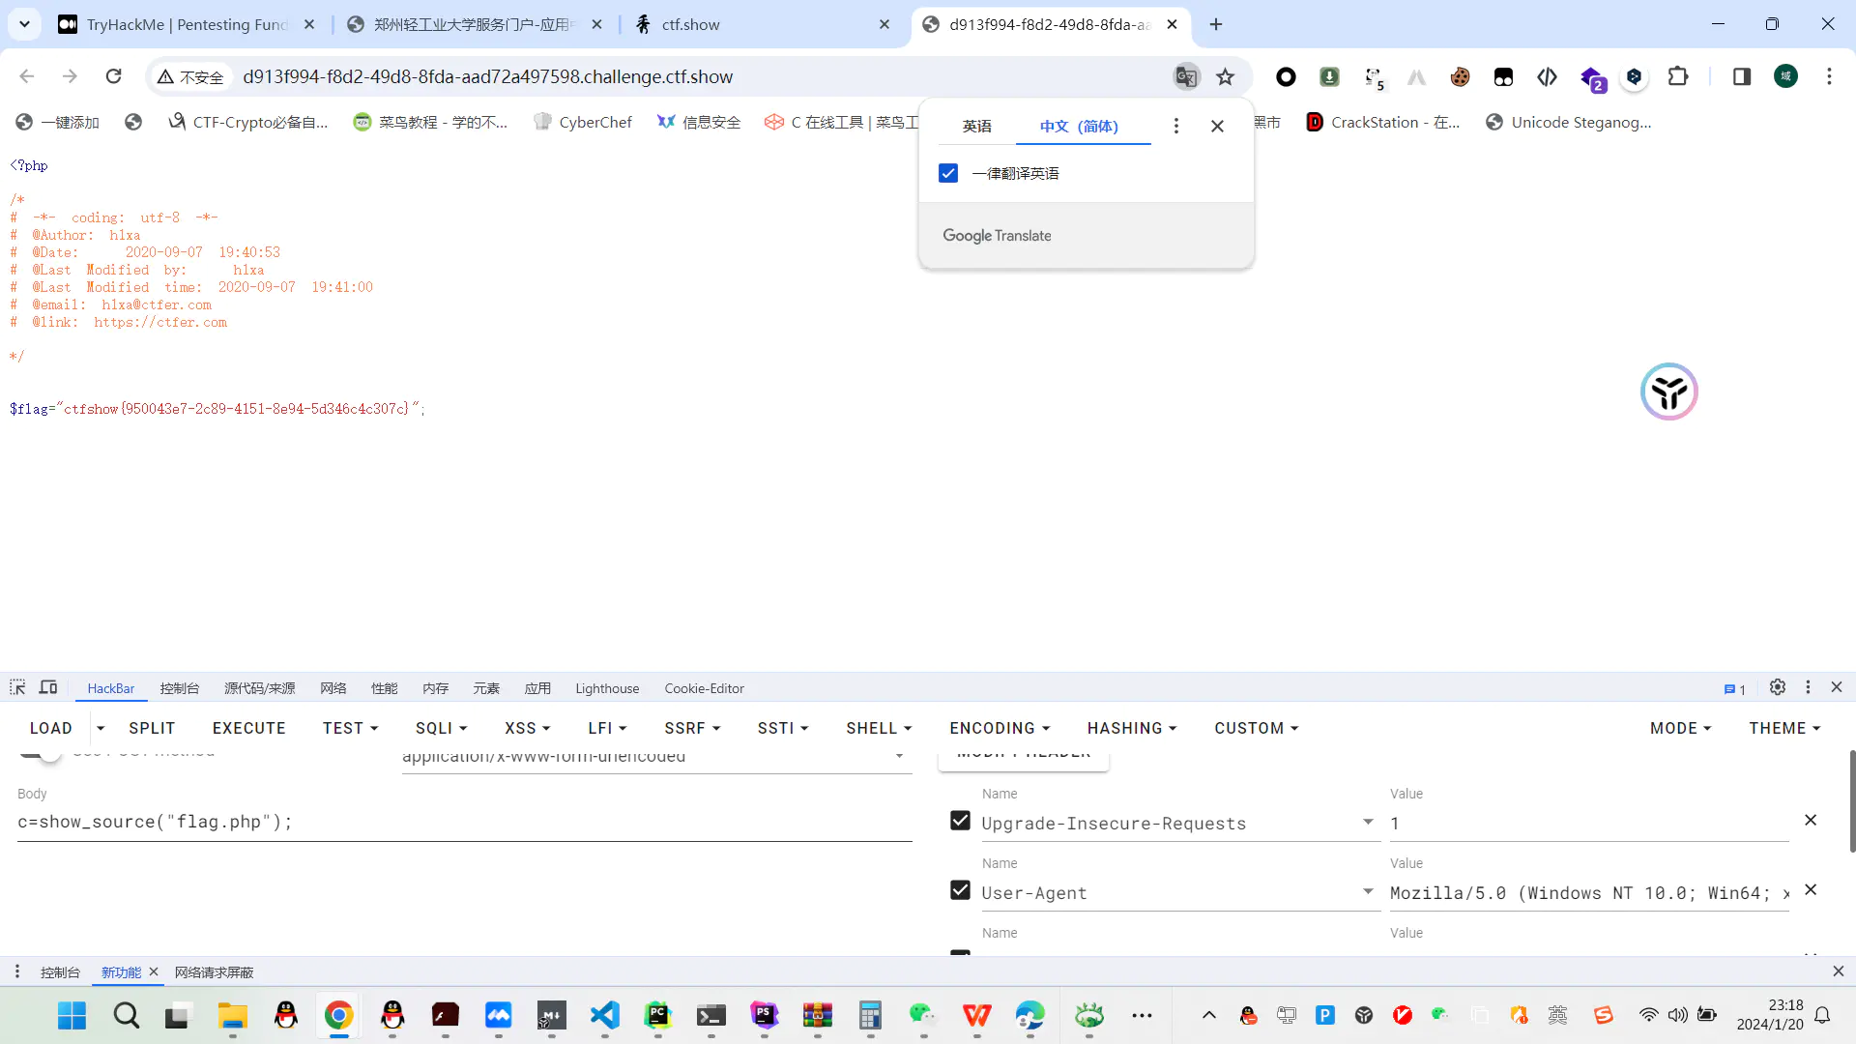
Task: Click the SPLIT button in HackBar
Action: (152, 728)
